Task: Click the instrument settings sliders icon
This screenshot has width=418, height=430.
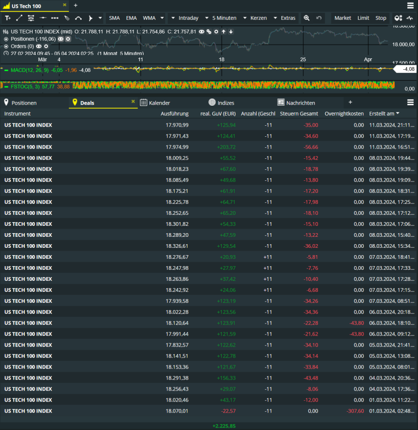Action: (x=6, y=32)
